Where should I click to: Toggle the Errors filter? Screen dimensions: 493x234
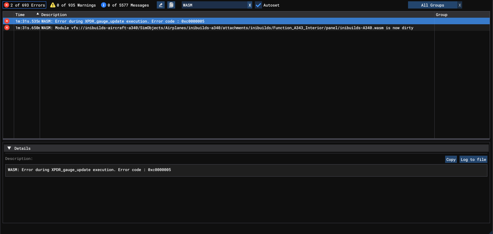(25, 5)
